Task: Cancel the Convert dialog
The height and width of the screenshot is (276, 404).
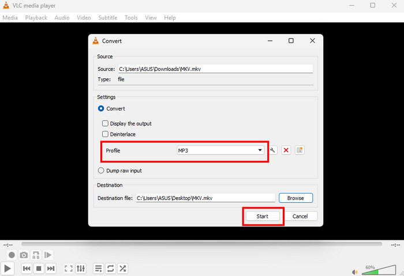Action: (x=300, y=216)
